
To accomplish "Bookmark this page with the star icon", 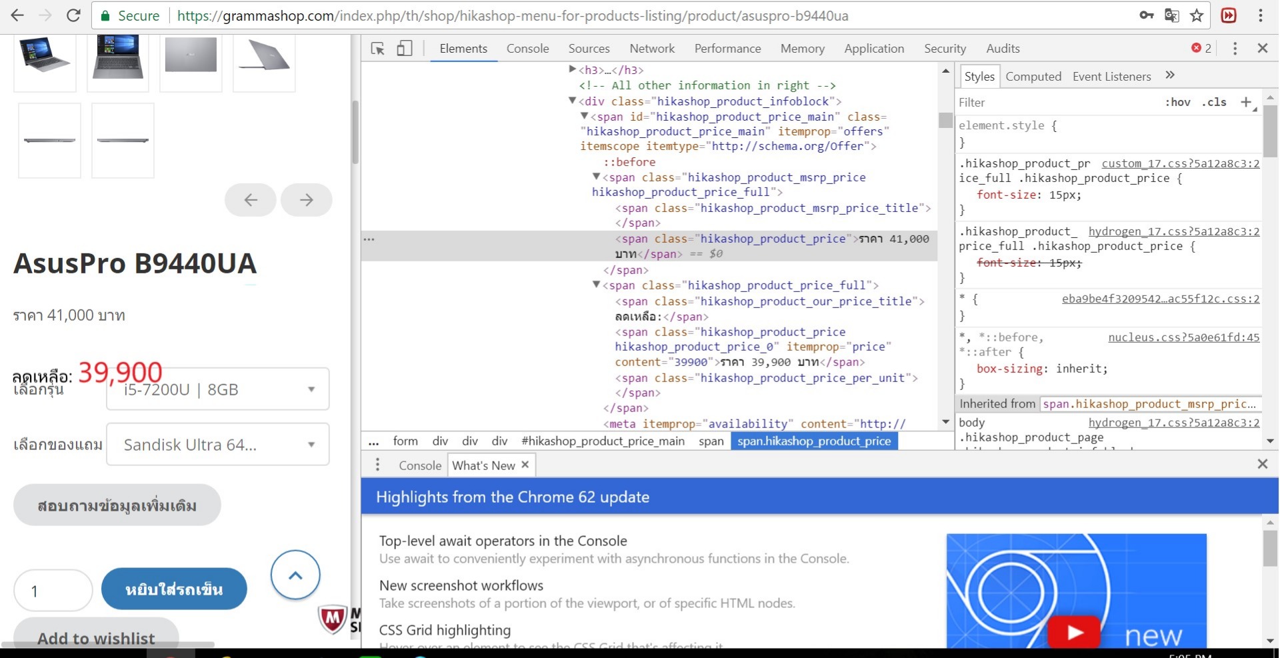I will click(x=1197, y=15).
